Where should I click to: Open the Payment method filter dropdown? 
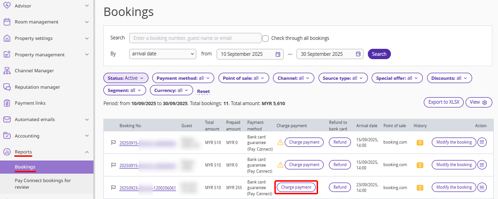click(183, 78)
